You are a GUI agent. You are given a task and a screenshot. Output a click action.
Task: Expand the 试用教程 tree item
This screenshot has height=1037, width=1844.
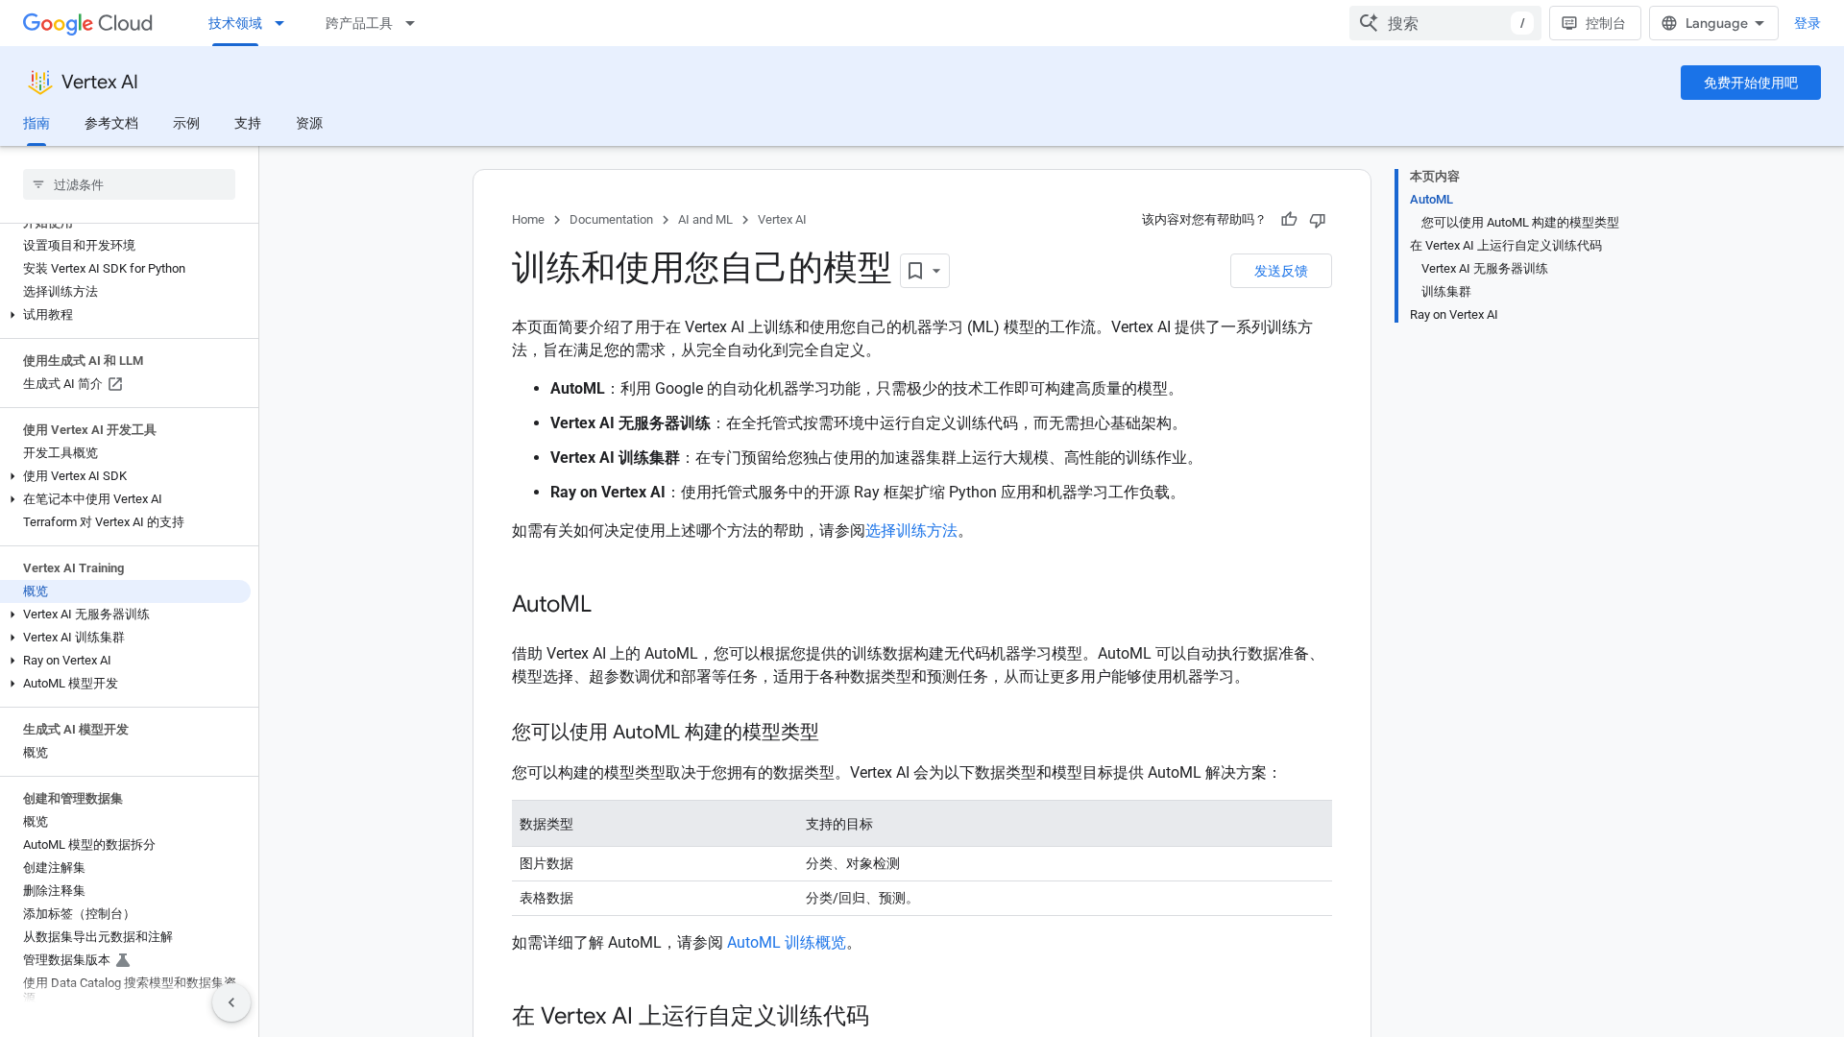(x=12, y=315)
